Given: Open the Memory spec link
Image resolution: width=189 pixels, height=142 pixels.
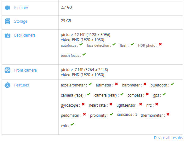Looking at the screenshot, I should [21, 8].
